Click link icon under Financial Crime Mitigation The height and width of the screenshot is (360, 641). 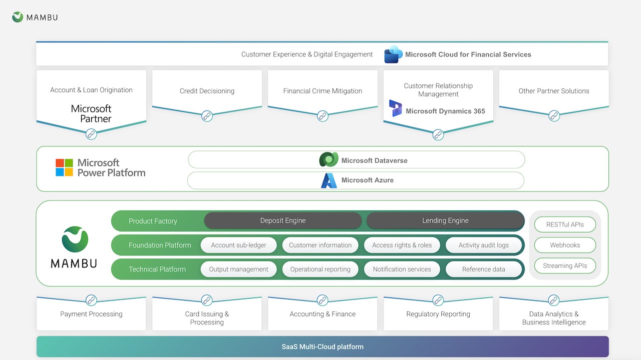[x=323, y=116]
